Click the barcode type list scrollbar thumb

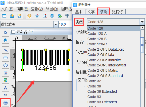tap(142, 45)
